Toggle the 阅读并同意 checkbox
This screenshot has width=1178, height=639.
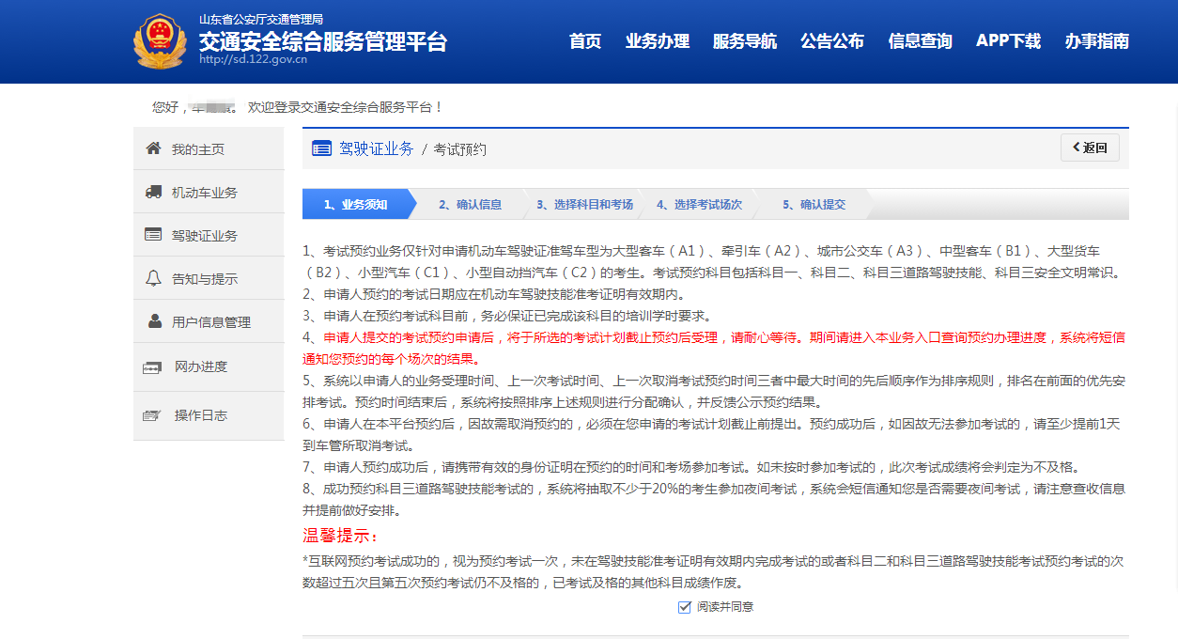685,607
